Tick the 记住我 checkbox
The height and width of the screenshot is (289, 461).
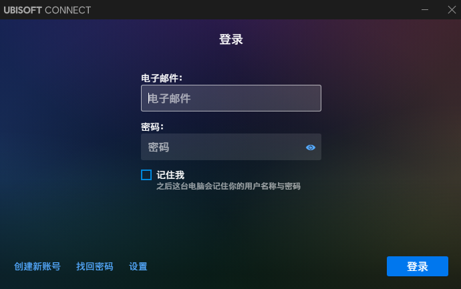(146, 175)
